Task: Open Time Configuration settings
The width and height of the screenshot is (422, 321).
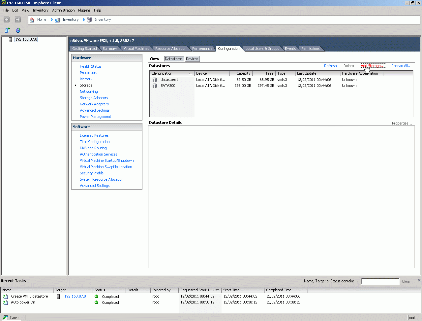Action: pyautogui.click(x=95, y=142)
